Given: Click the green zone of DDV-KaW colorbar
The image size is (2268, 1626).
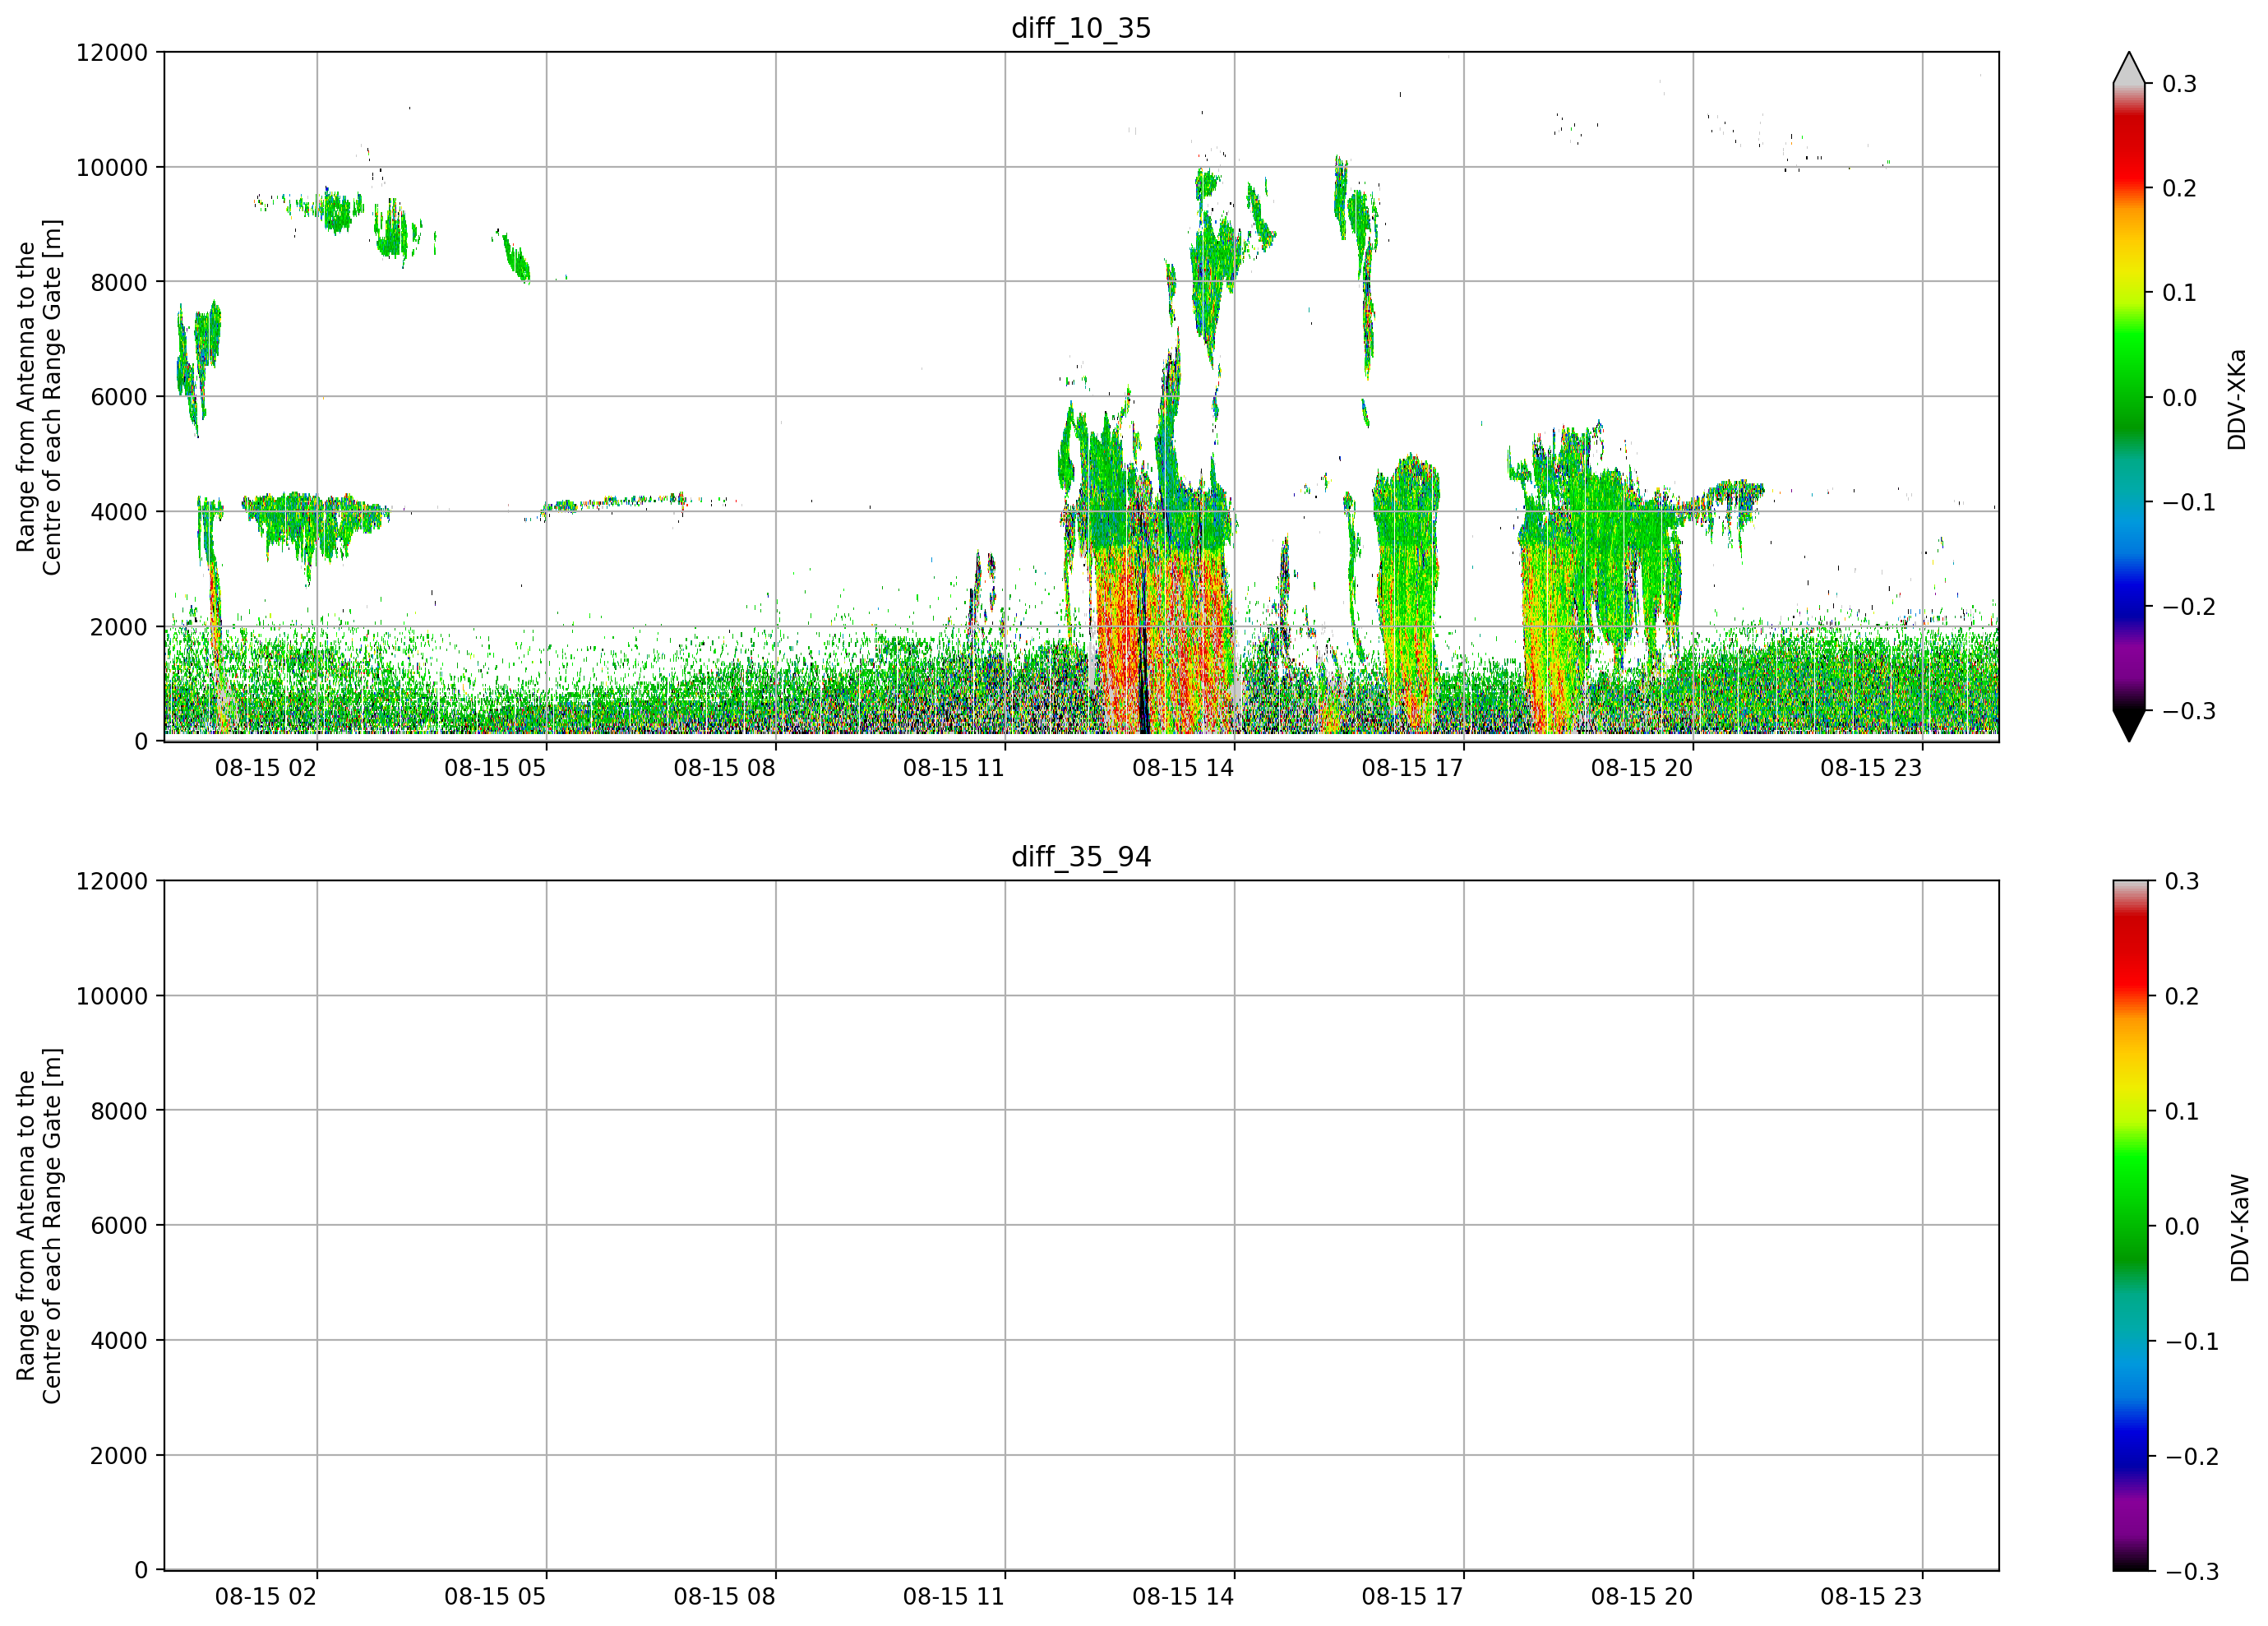Looking at the screenshot, I should tap(2129, 1205).
